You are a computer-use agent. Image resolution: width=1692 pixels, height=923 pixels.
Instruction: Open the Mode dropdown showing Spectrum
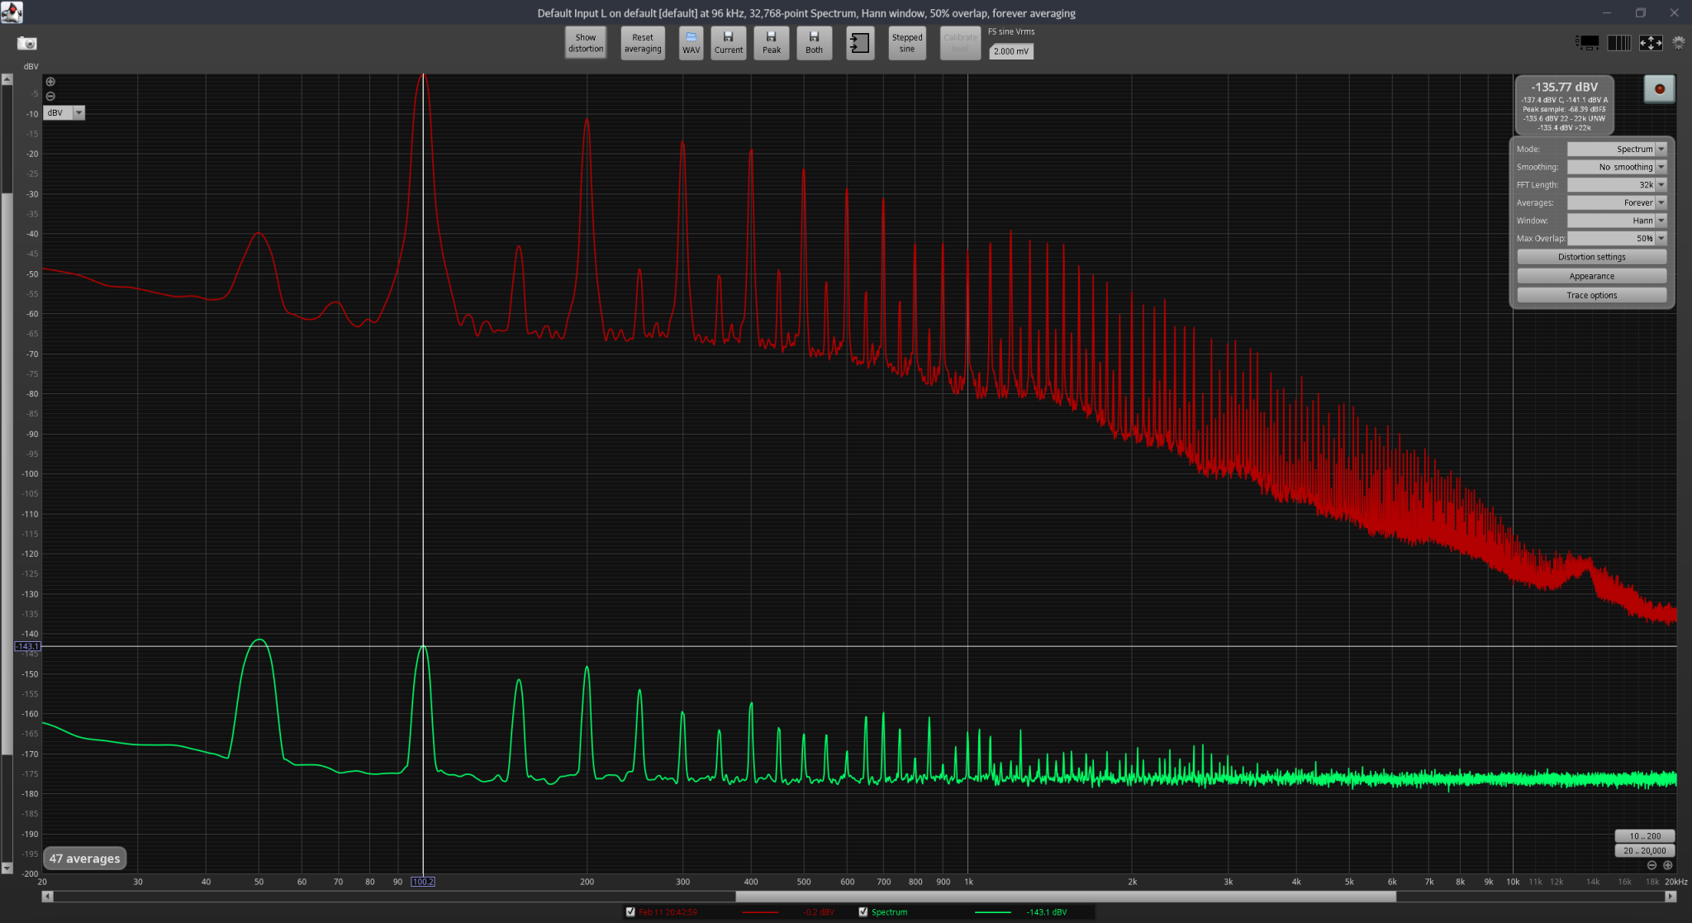pos(1617,150)
